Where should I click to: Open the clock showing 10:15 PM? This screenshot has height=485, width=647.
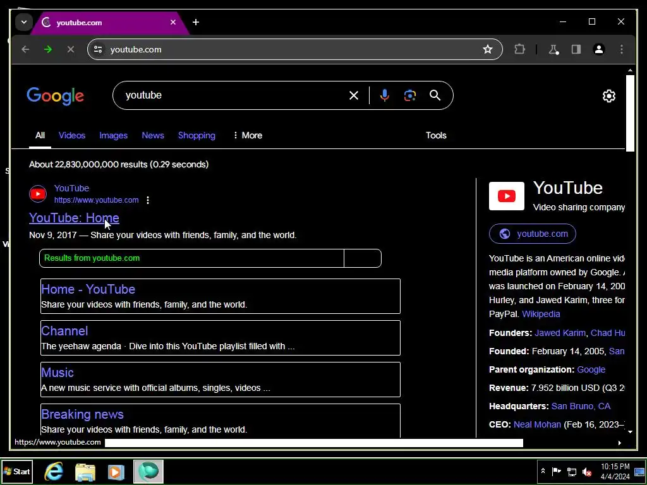pos(615,471)
